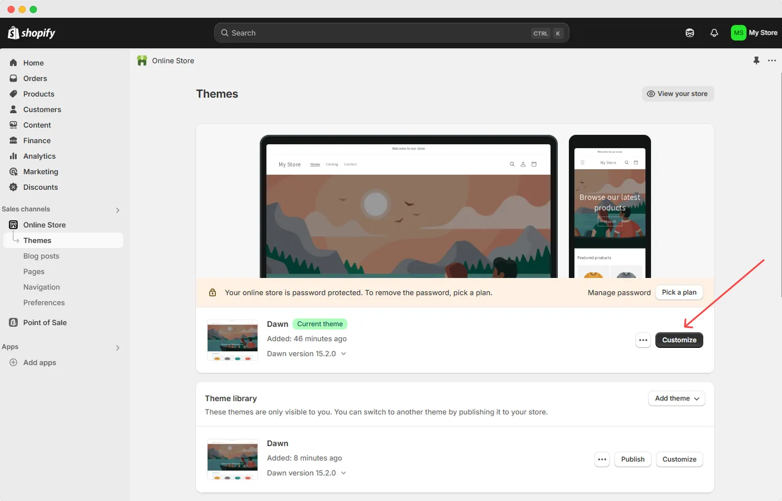782x501 pixels.
Task: Click the View your store button
Action: click(x=678, y=94)
